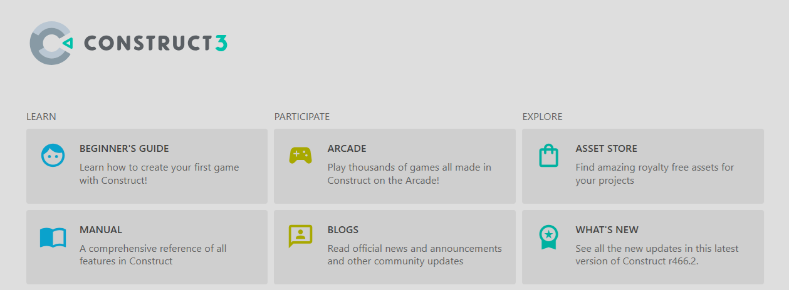Click the What's New award ribbon icon

(548, 237)
